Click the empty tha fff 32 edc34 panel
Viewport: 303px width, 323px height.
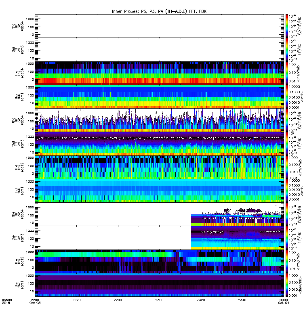159,26
